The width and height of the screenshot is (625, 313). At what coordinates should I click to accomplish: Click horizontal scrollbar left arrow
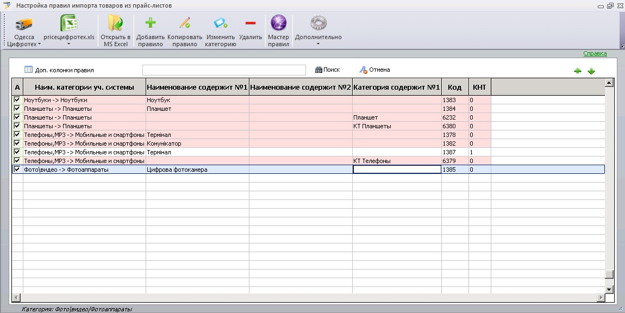point(16,297)
